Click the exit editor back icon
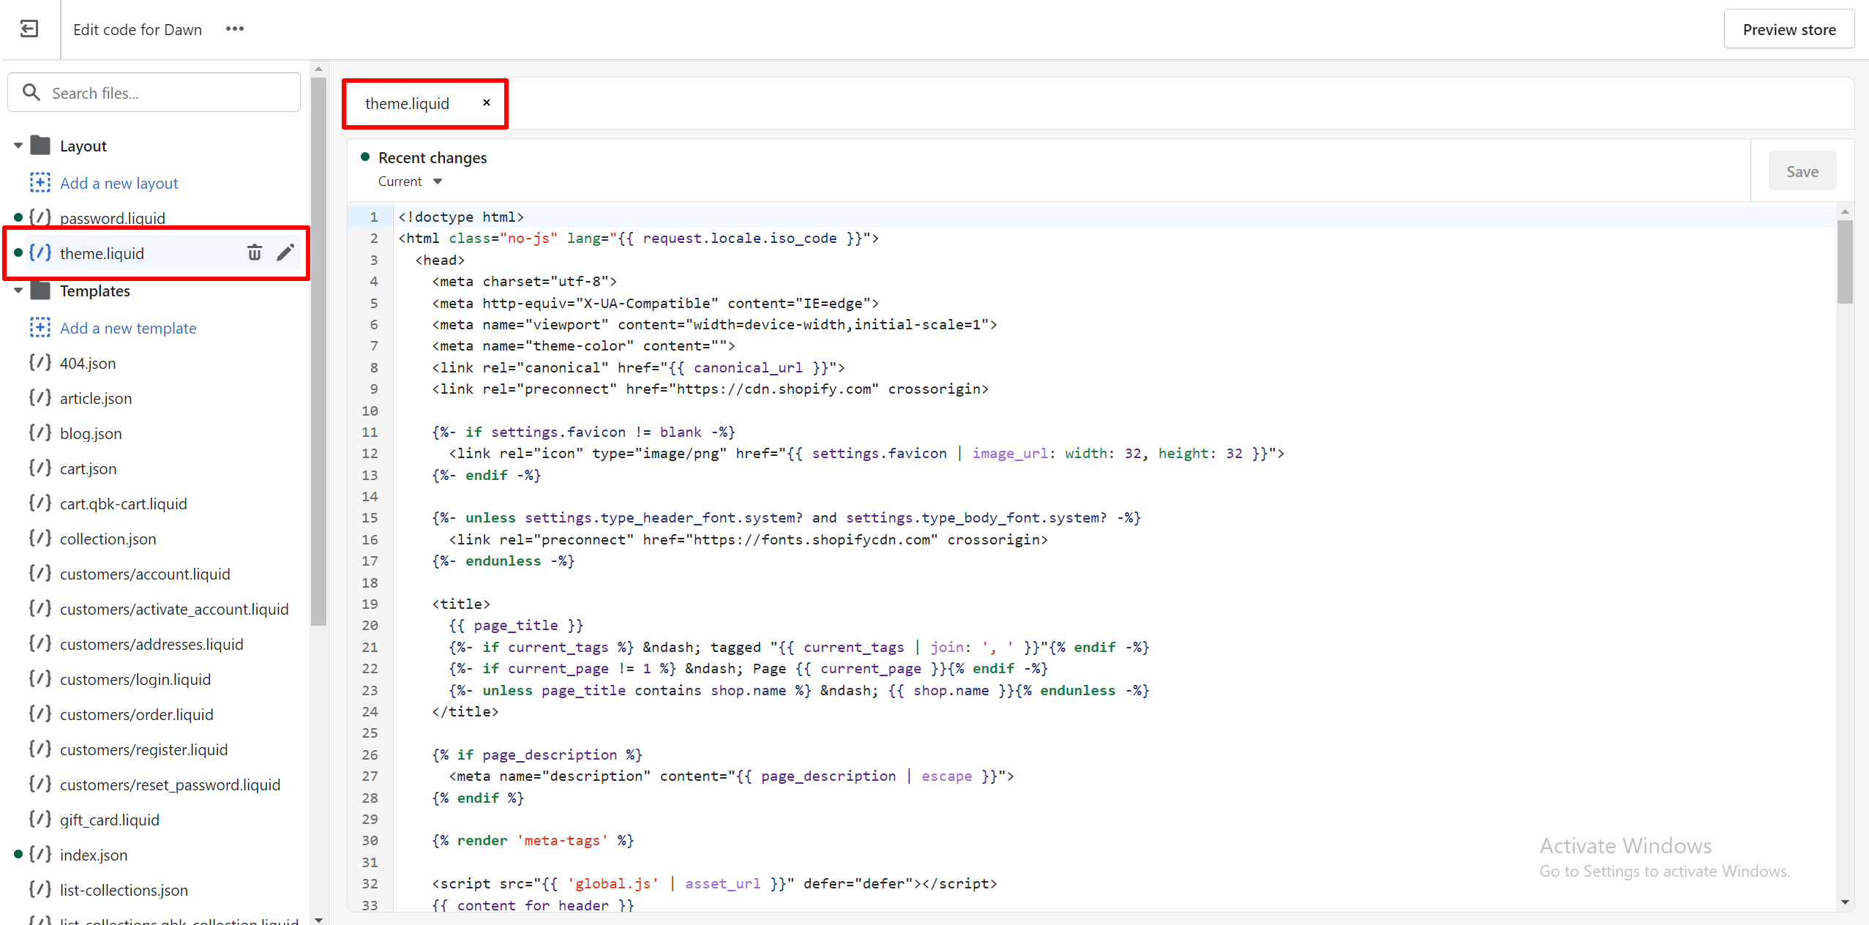This screenshot has width=1869, height=925. (29, 29)
